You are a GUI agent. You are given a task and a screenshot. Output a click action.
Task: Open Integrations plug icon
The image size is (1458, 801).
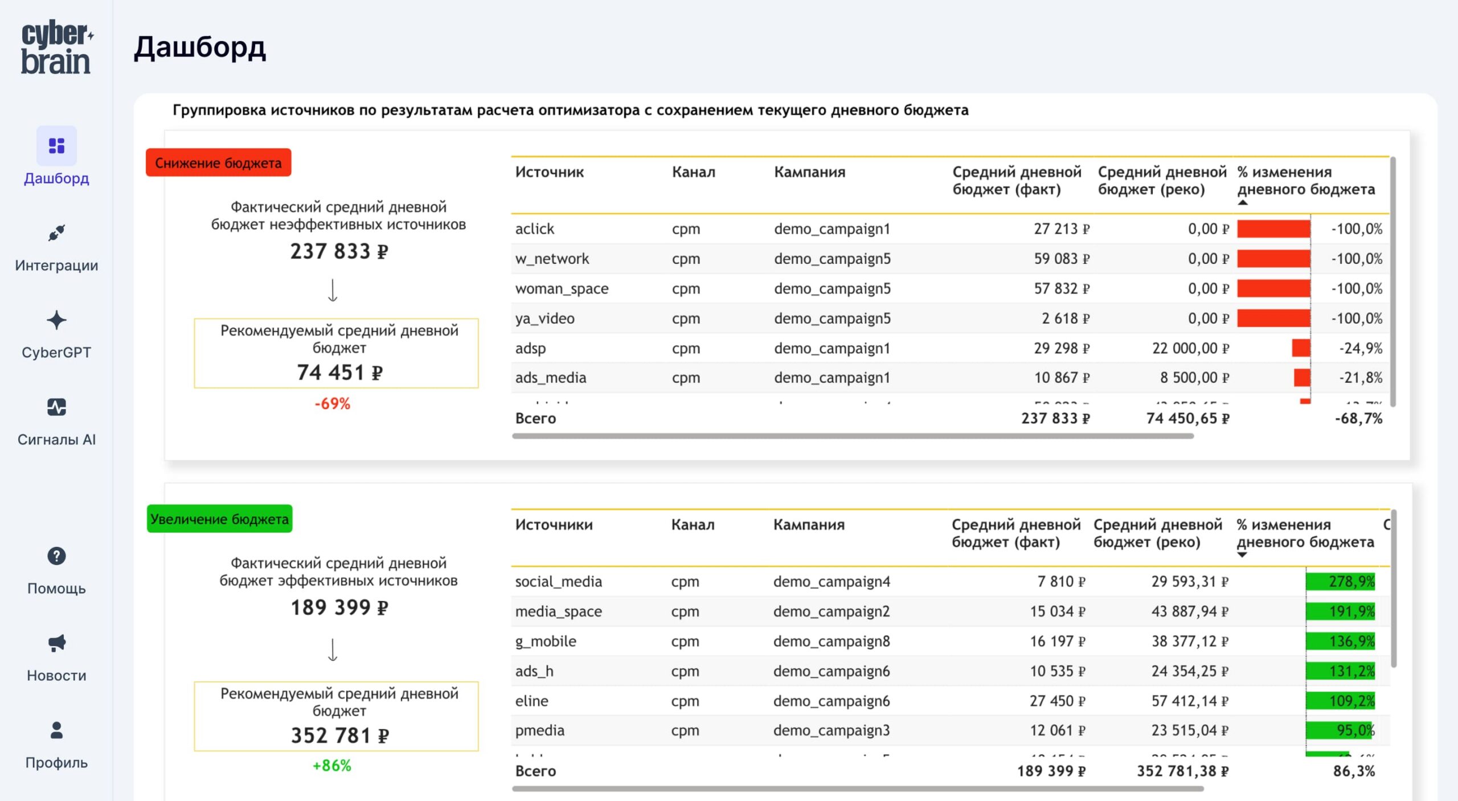56,233
